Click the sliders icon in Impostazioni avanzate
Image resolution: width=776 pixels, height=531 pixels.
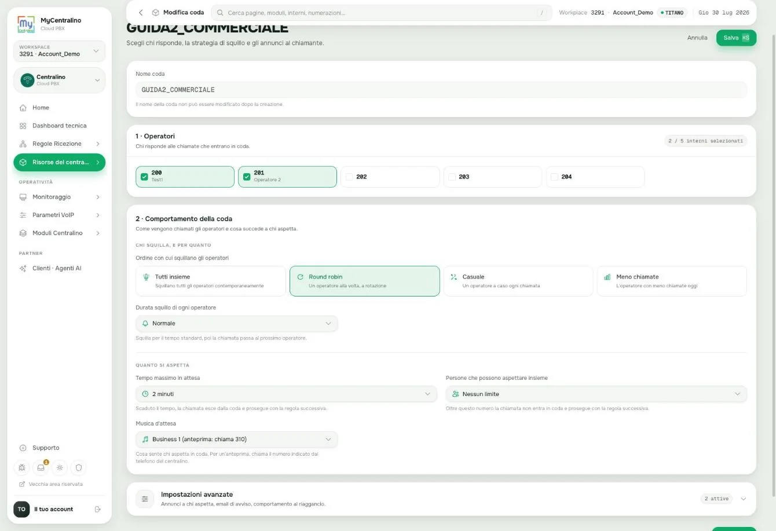pos(145,499)
